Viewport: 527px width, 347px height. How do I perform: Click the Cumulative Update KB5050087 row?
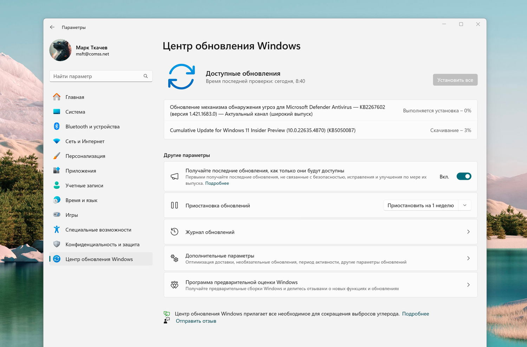pyautogui.click(x=320, y=130)
